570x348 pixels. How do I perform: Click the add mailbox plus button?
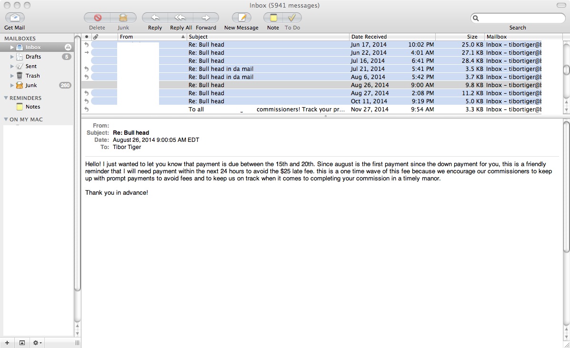7,343
